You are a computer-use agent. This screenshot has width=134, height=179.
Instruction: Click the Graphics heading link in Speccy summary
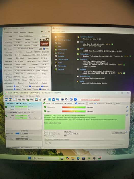83,59
